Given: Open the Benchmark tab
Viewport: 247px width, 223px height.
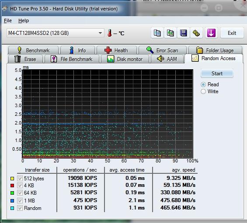Looking at the screenshot, I should point(33,51).
